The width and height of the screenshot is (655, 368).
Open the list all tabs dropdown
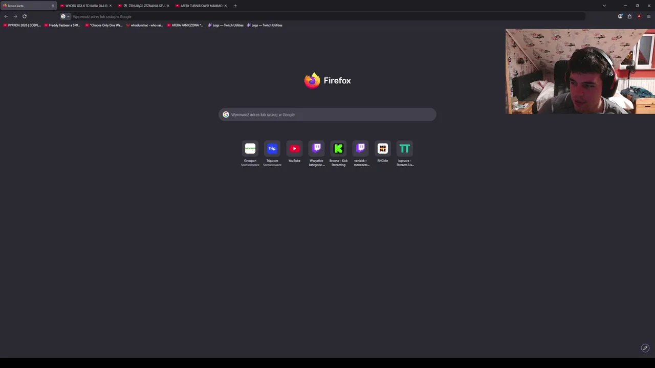point(604,6)
